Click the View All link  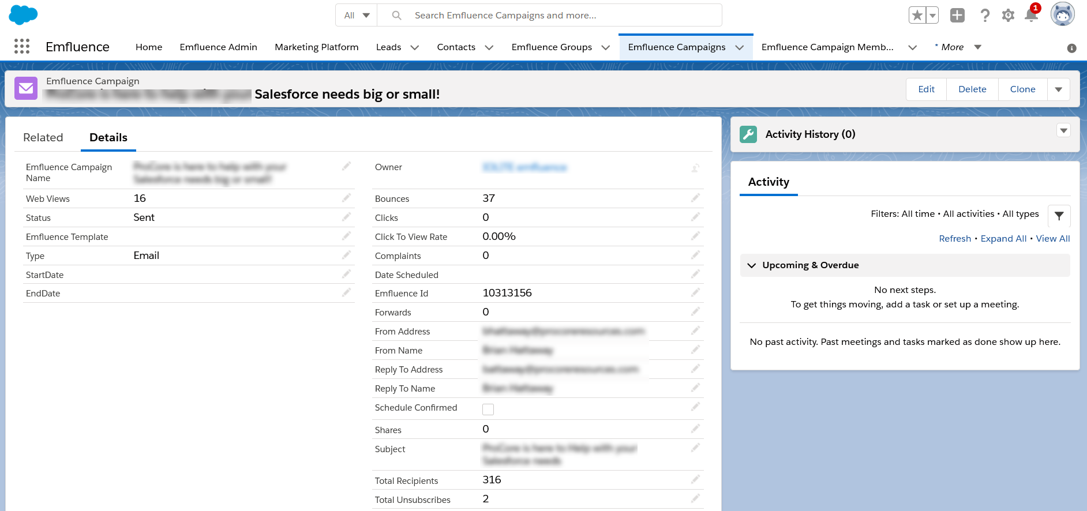[1053, 239]
